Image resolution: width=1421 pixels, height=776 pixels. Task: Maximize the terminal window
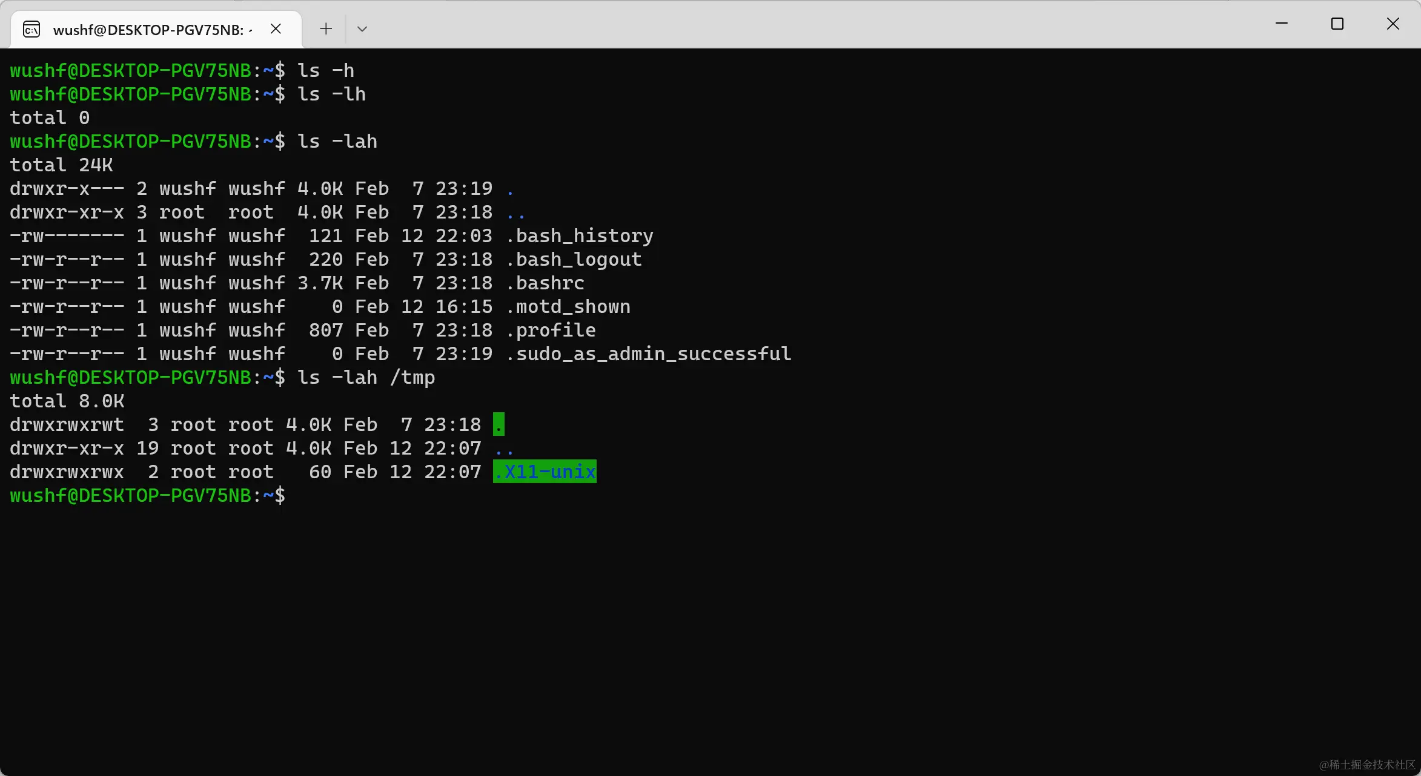(1337, 24)
